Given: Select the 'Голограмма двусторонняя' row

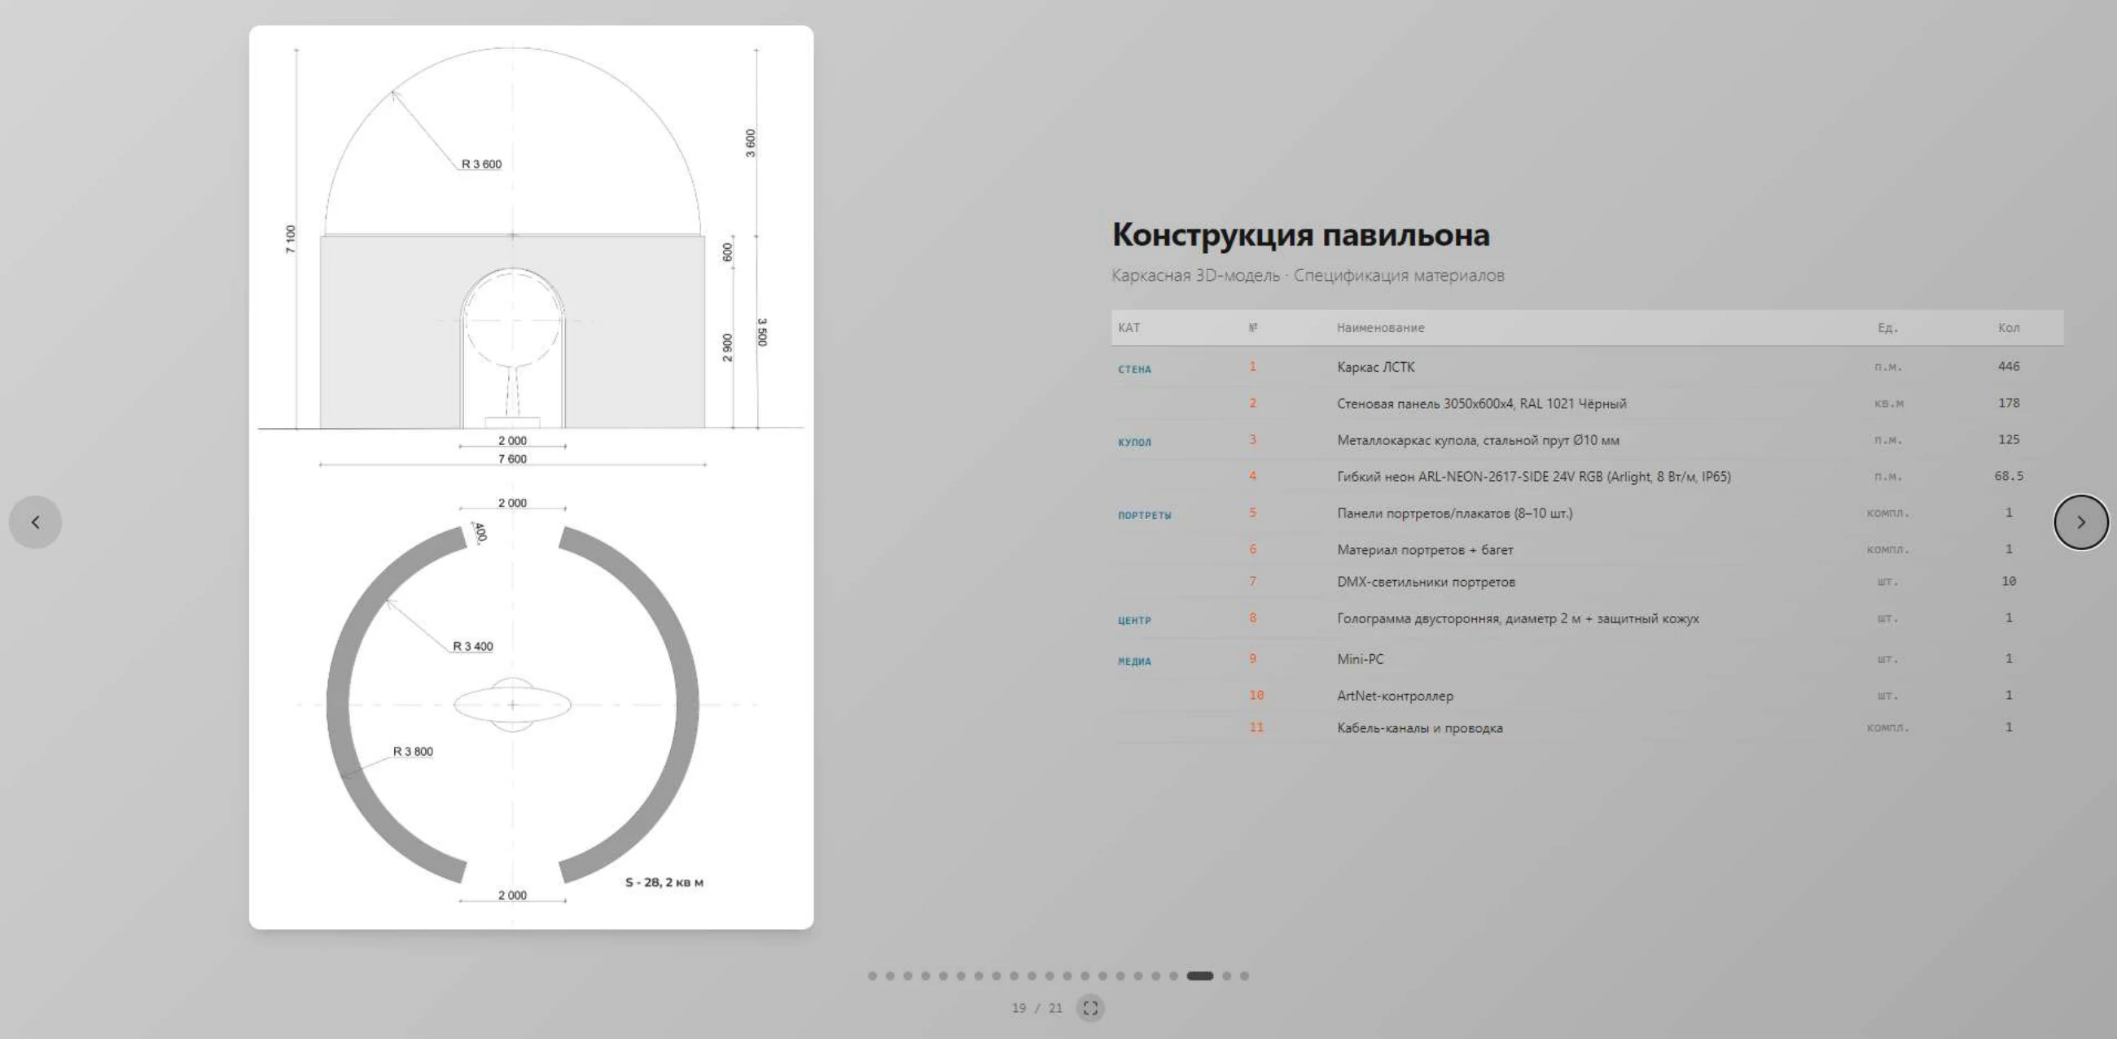Looking at the screenshot, I should point(1587,618).
